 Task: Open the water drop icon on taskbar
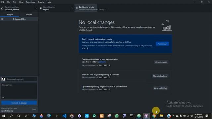pyautogui.click(x=42, y=116)
